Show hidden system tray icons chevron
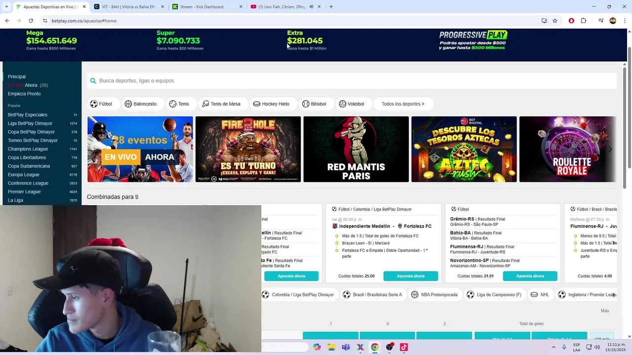632x355 pixels. (x=554, y=347)
